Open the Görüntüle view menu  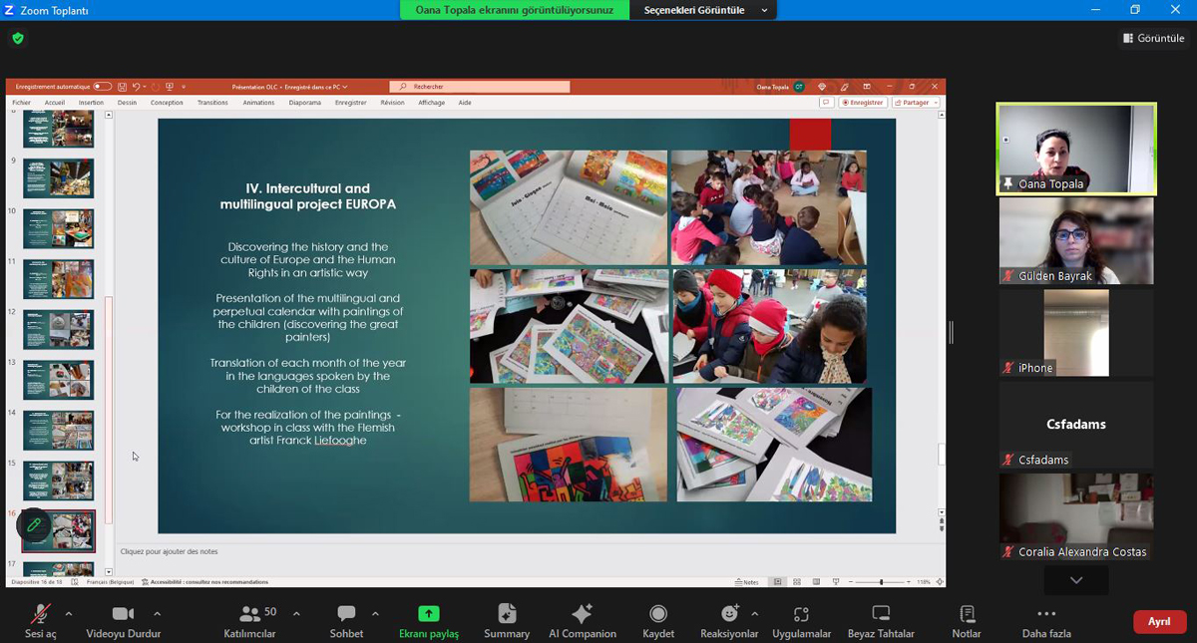1153,38
